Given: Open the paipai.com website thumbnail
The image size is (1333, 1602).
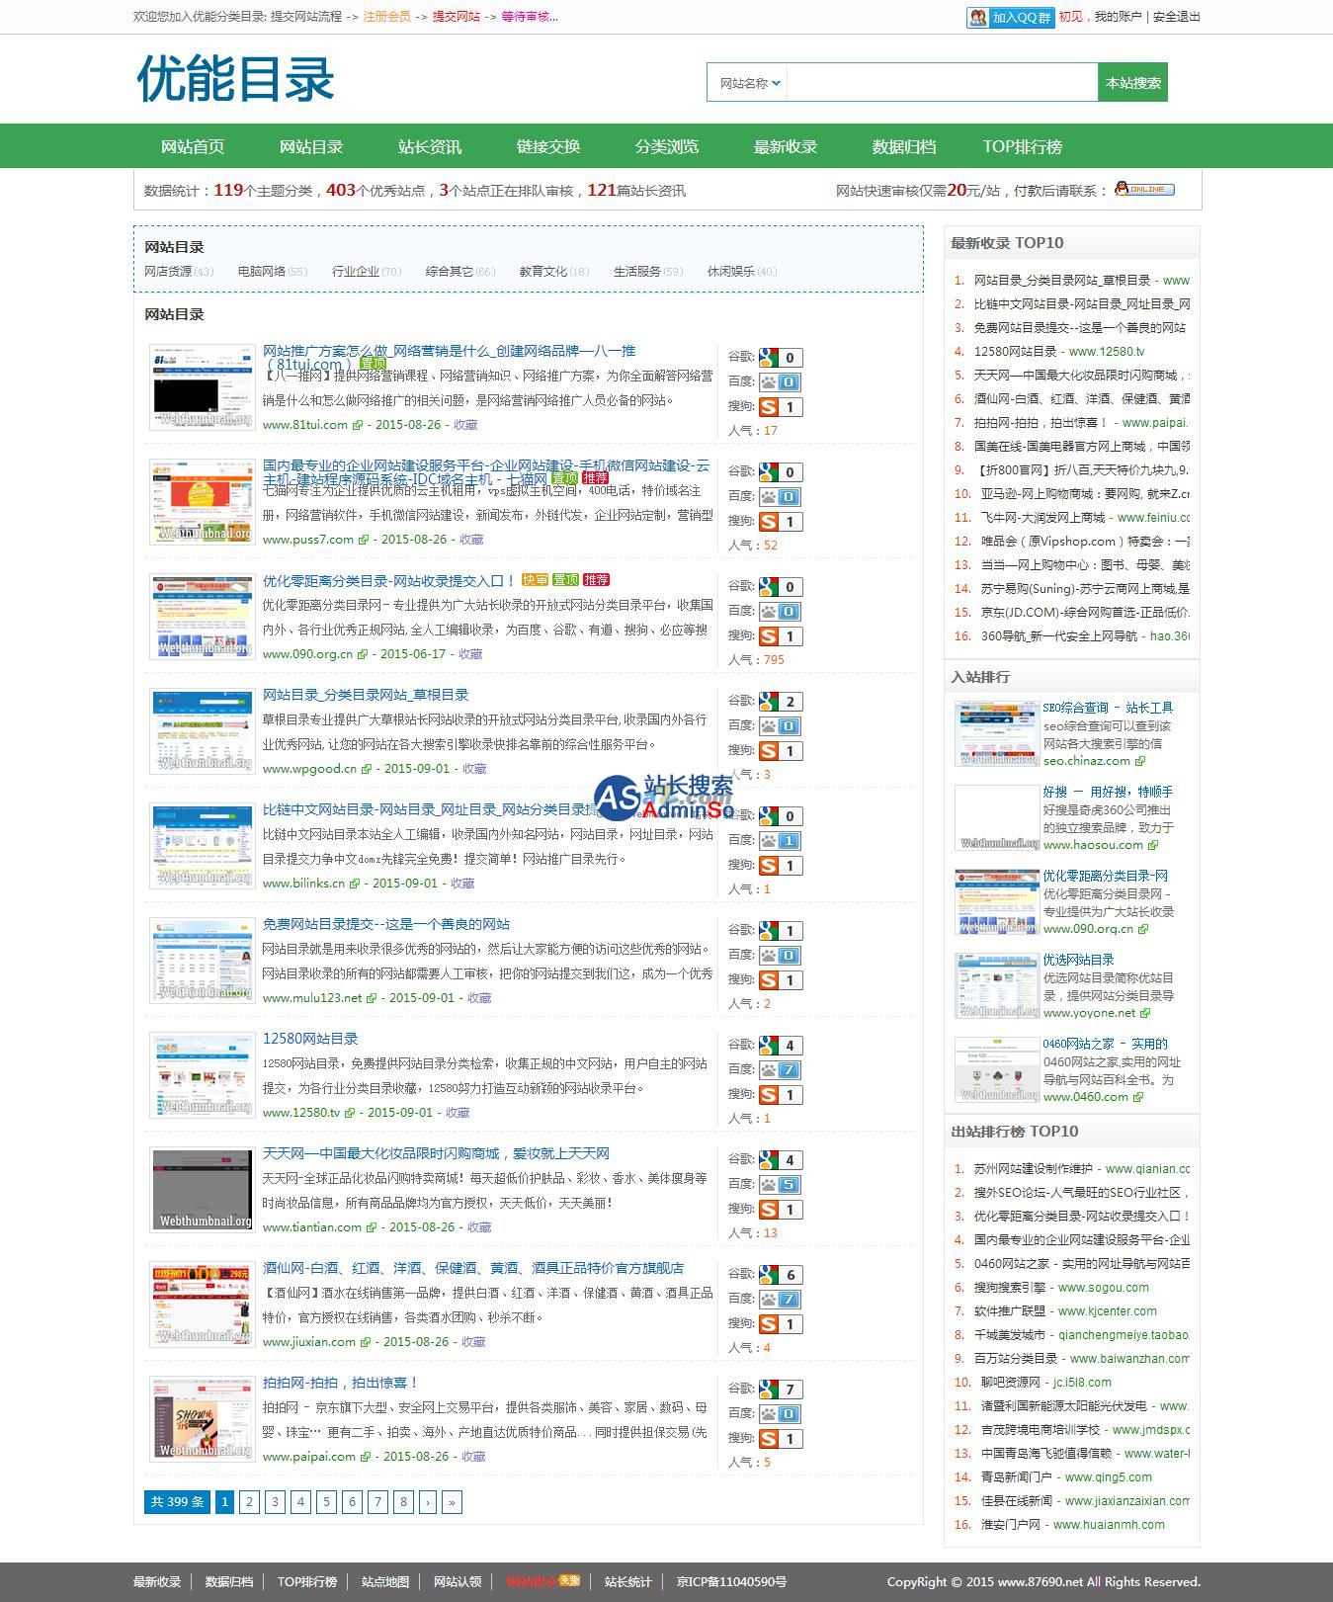Looking at the screenshot, I should [x=203, y=1419].
